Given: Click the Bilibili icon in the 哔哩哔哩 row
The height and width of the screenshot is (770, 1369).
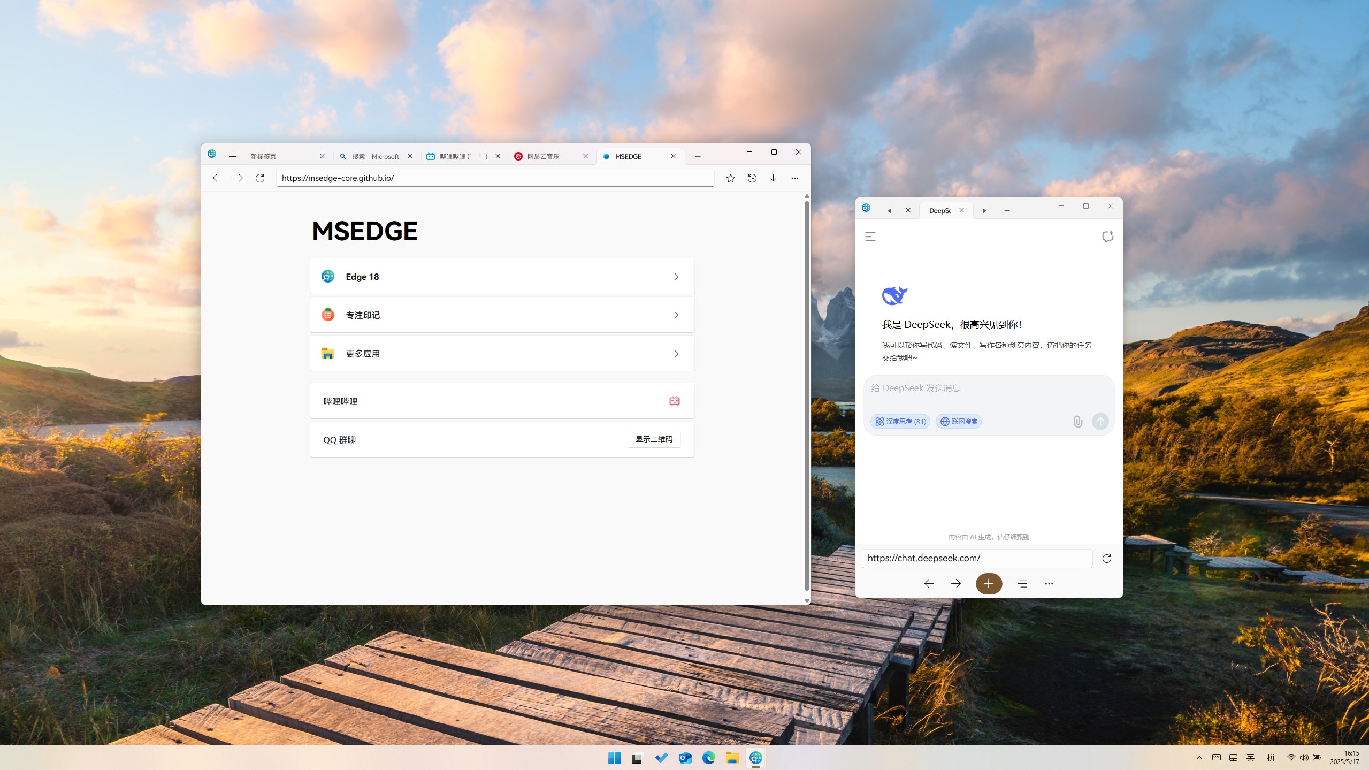Looking at the screenshot, I should (x=674, y=401).
